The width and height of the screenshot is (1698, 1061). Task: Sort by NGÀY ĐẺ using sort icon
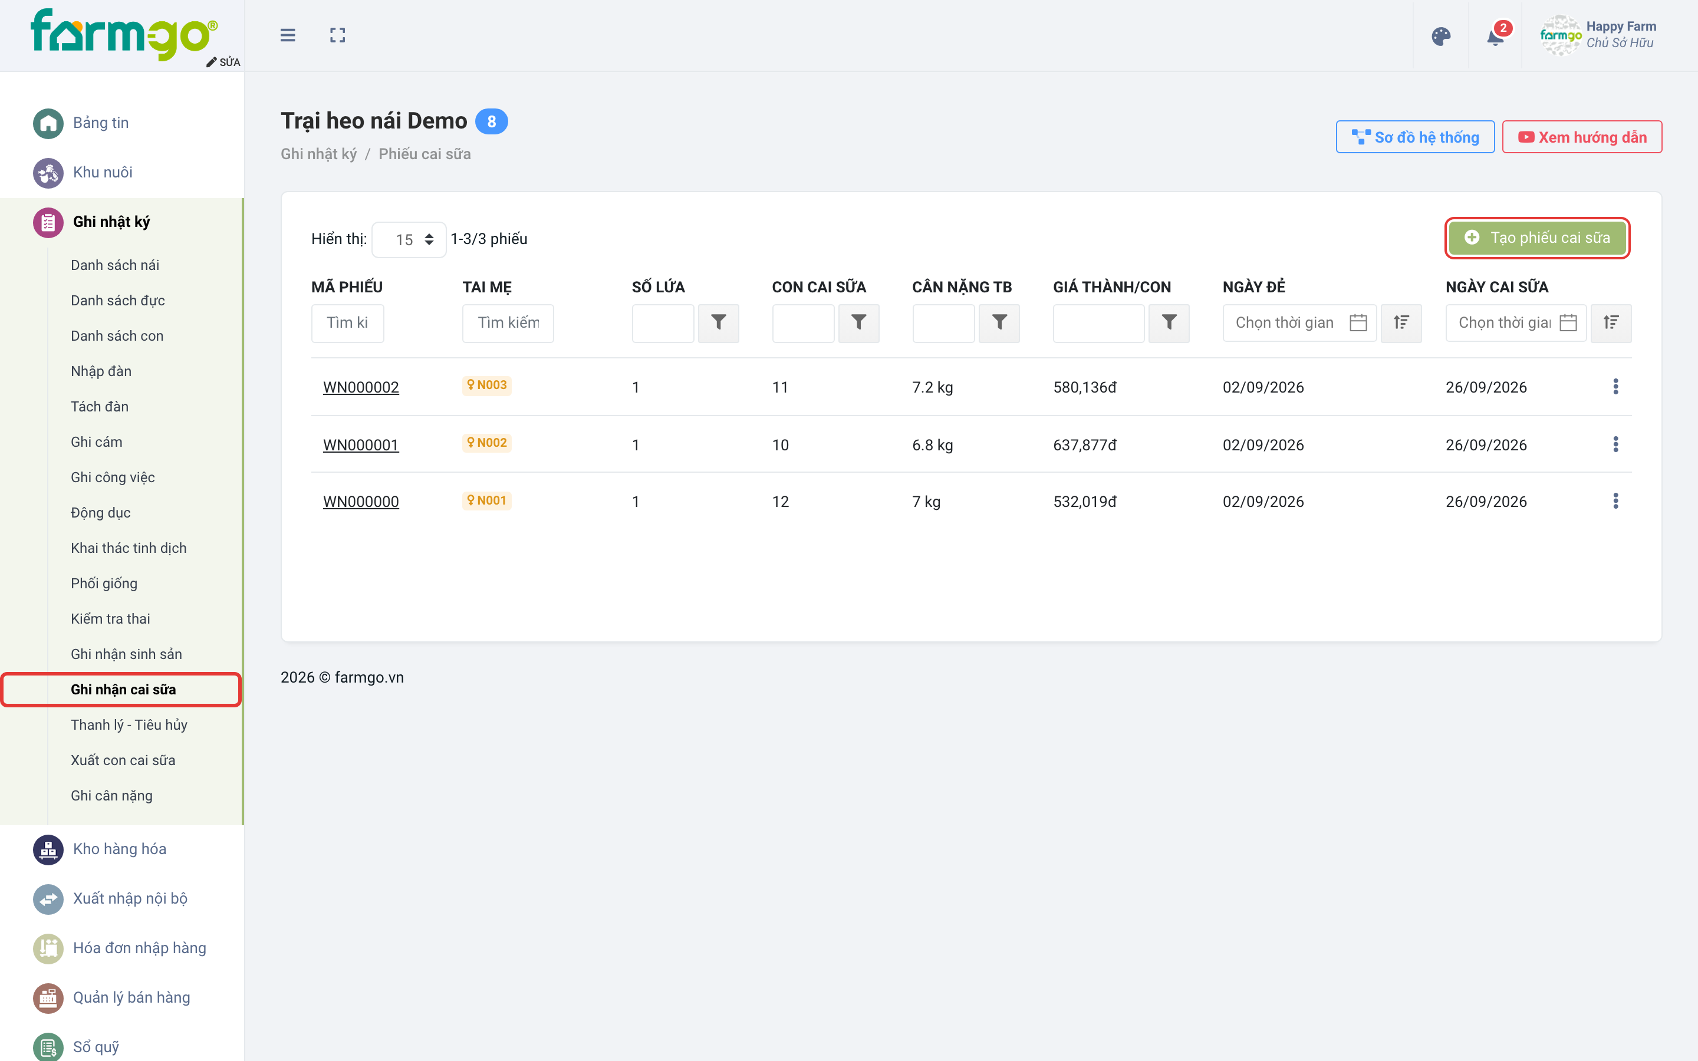pyautogui.click(x=1401, y=323)
